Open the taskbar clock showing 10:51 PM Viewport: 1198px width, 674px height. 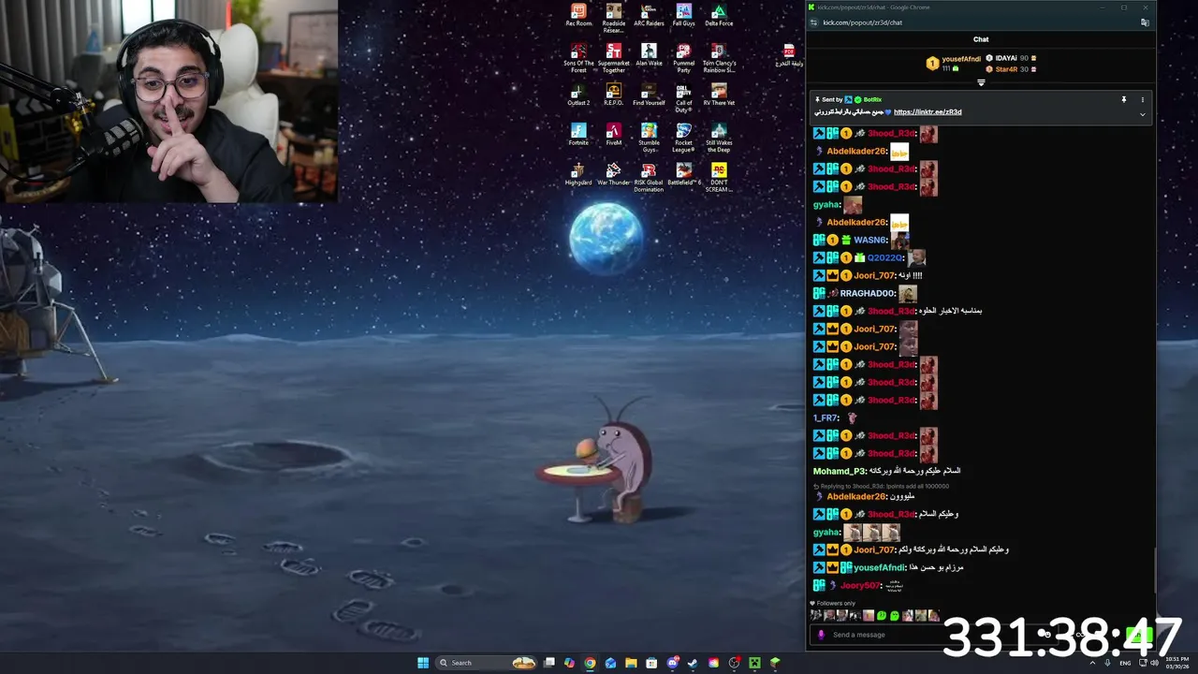1177,663
